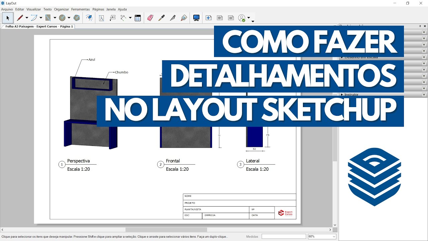Open the Arquivo menu
Viewport: 428px width, 241px height.
tap(7, 9)
